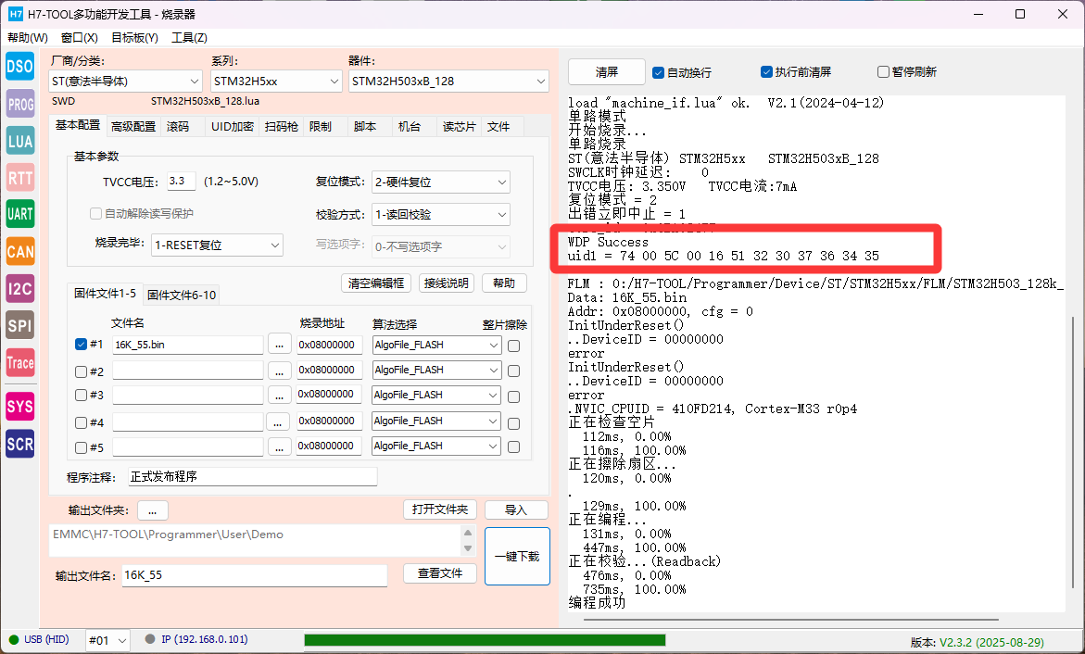Open the 目标板(Y) menu
This screenshot has height=654, width=1085.
click(x=135, y=37)
